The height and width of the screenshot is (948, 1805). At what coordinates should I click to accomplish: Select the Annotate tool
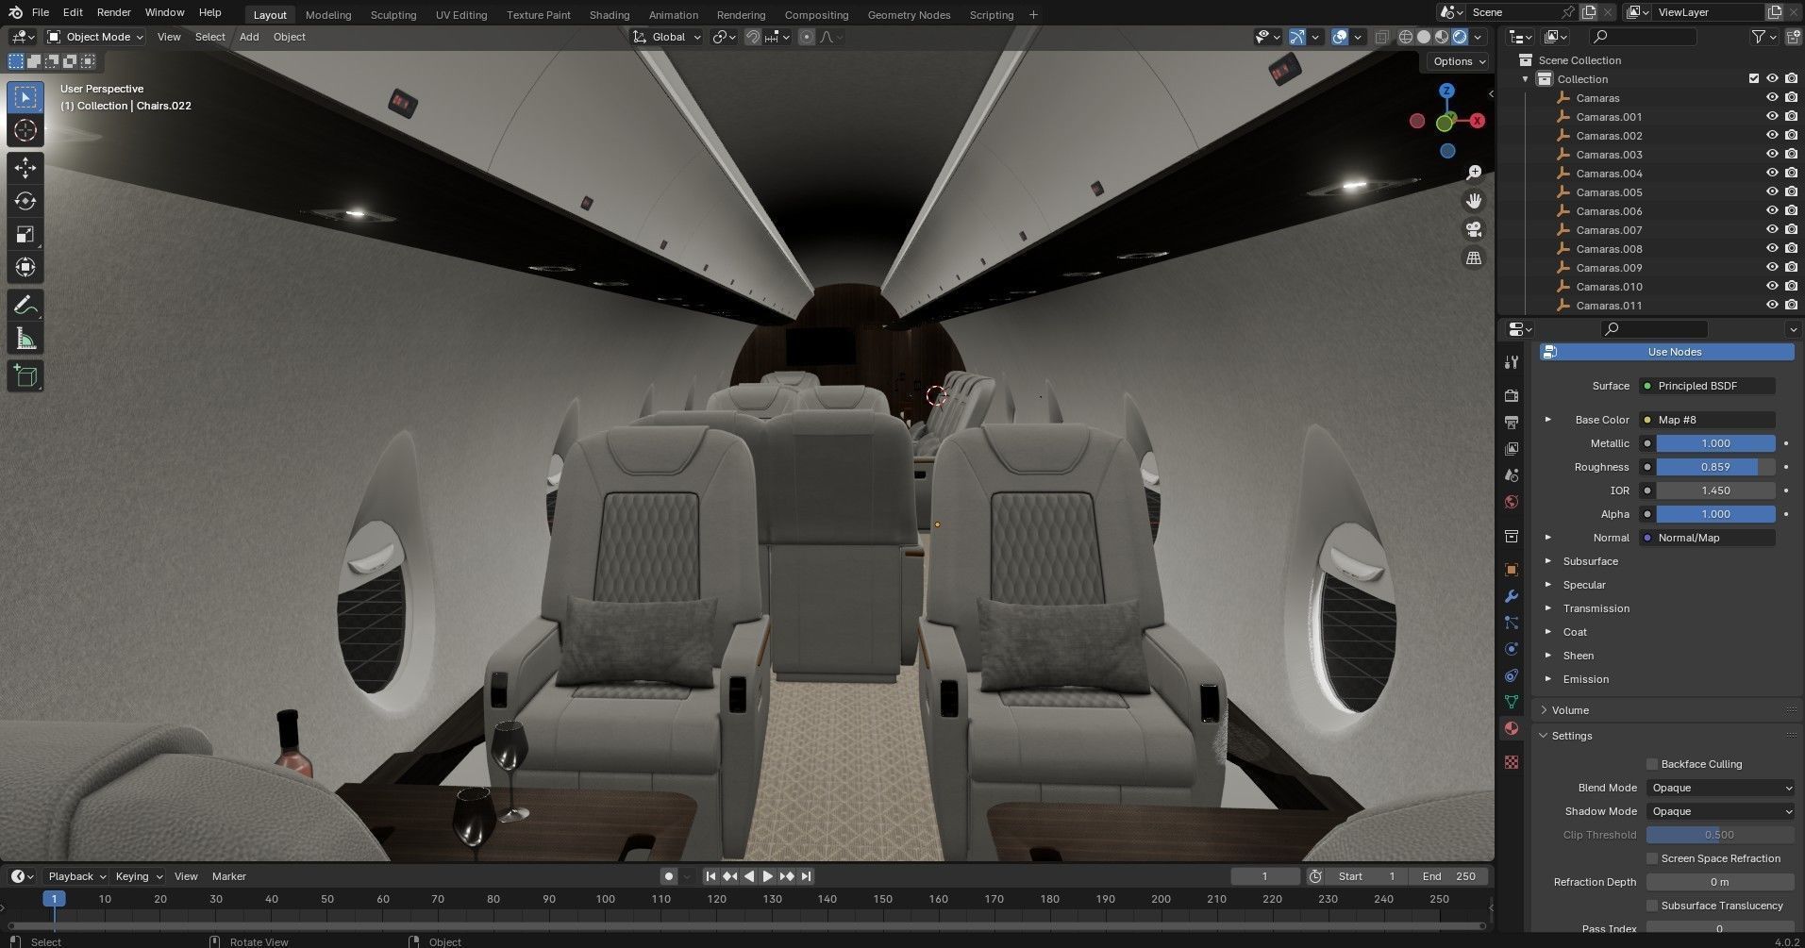pos(25,306)
